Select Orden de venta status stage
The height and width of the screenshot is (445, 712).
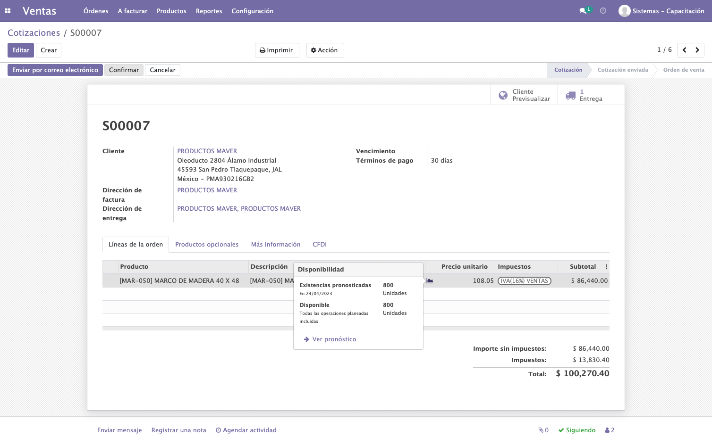point(684,70)
